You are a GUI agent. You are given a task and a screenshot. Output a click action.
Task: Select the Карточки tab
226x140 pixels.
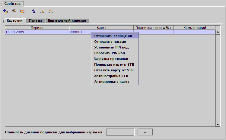15,21
